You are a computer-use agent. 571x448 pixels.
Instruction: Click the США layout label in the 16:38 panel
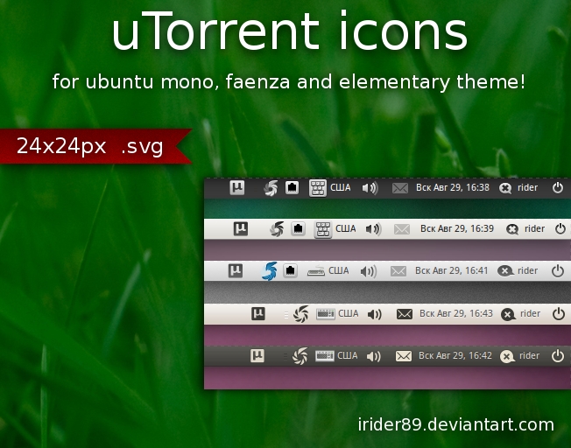coord(340,188)
